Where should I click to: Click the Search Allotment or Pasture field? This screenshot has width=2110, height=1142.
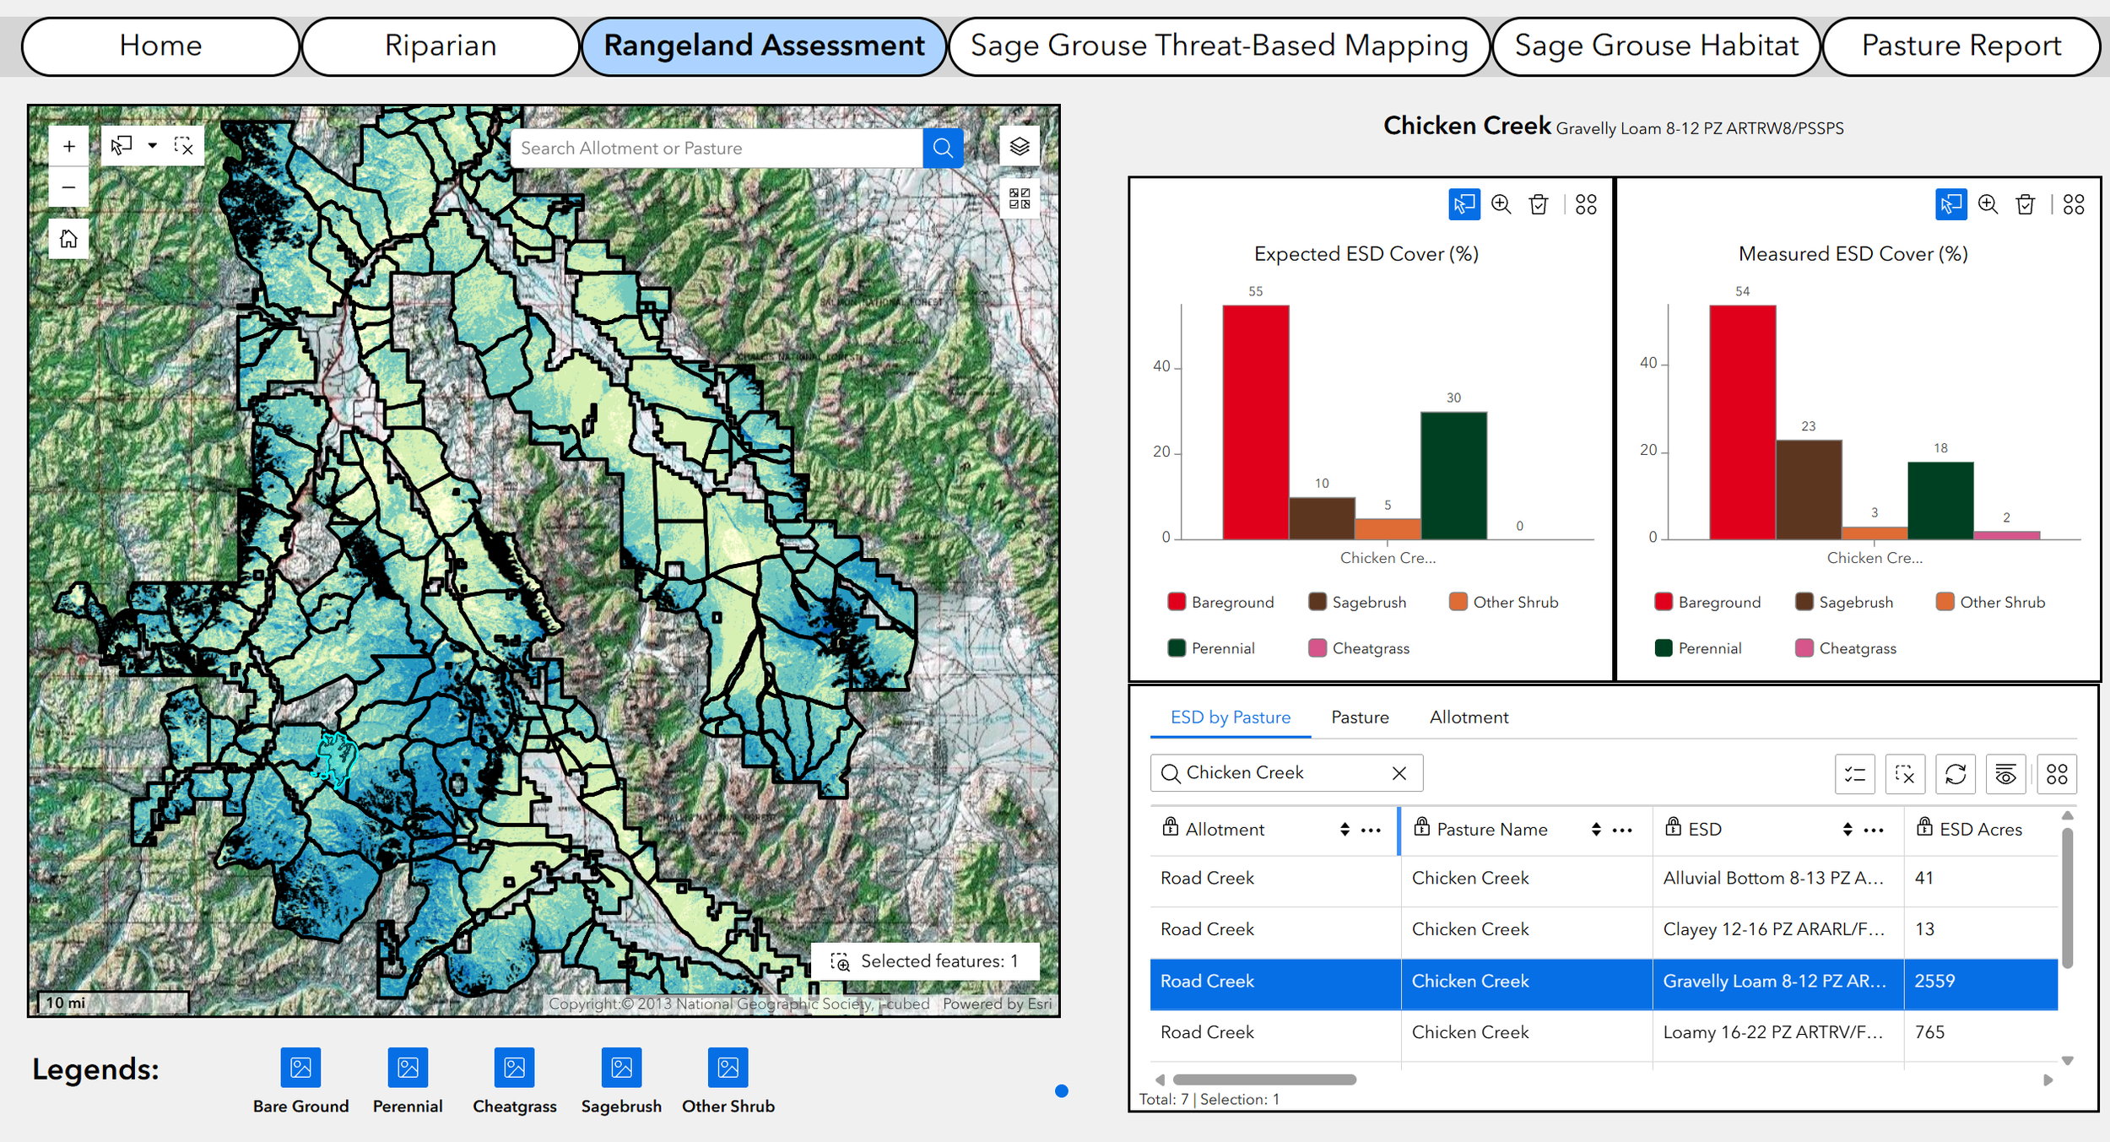[x=717, y=149]
